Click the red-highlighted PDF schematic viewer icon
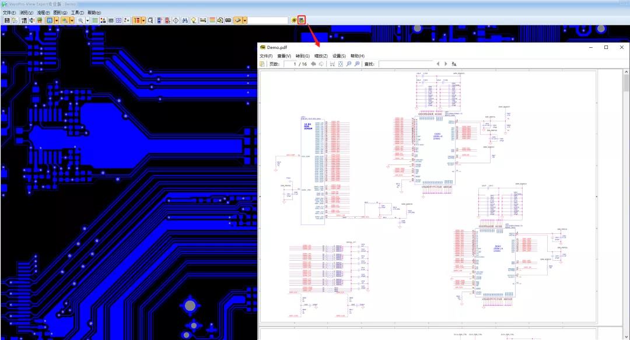The image size is (630, 340). click(302, 20)
